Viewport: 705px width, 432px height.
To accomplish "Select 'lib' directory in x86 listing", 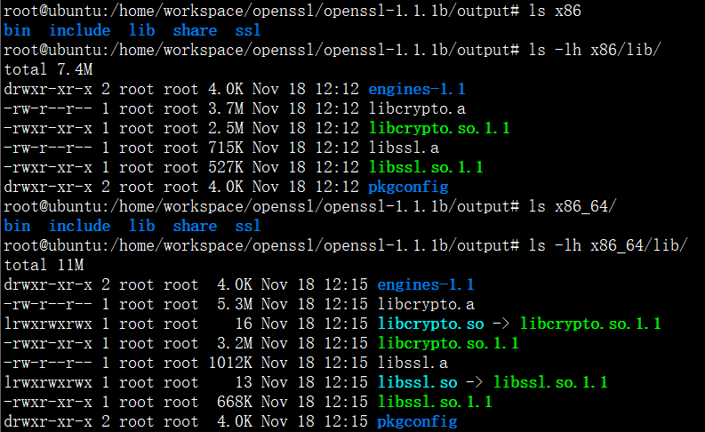I will [x=142, y=30].
